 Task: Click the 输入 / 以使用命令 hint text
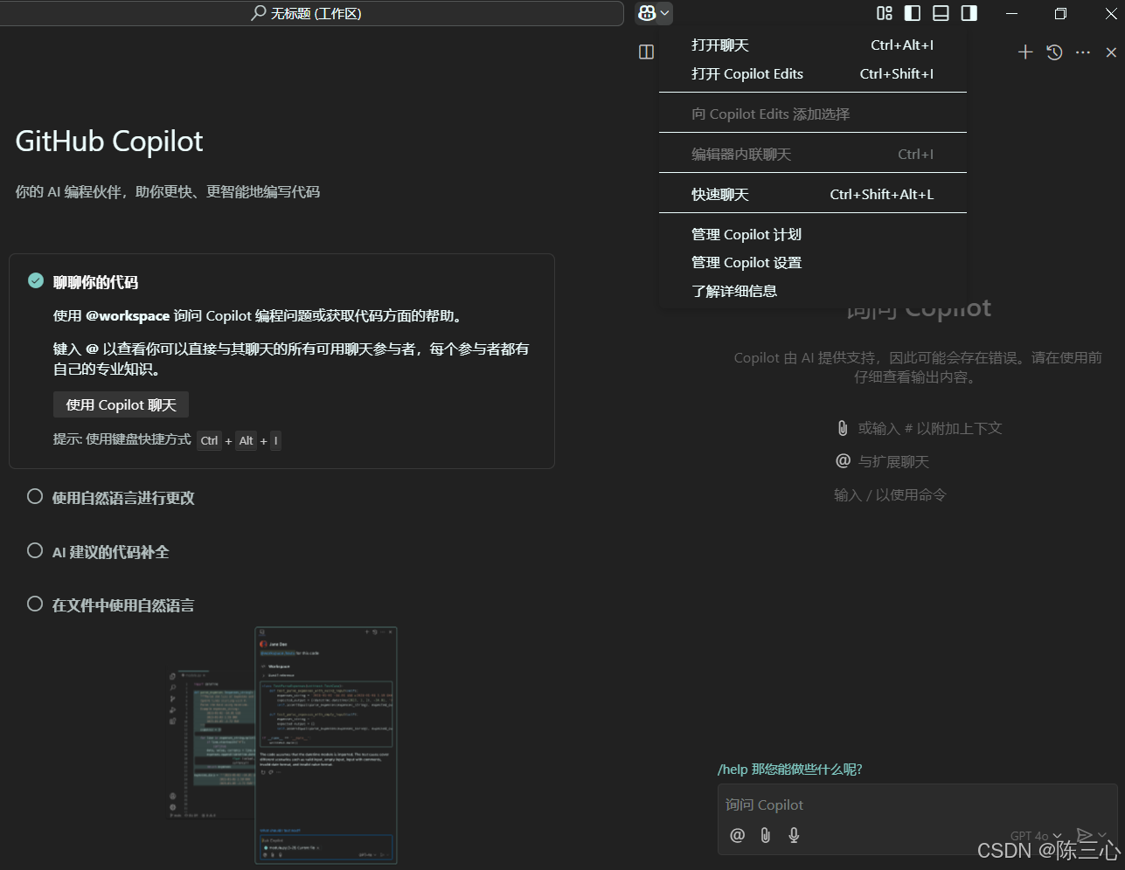pos(890,495)
